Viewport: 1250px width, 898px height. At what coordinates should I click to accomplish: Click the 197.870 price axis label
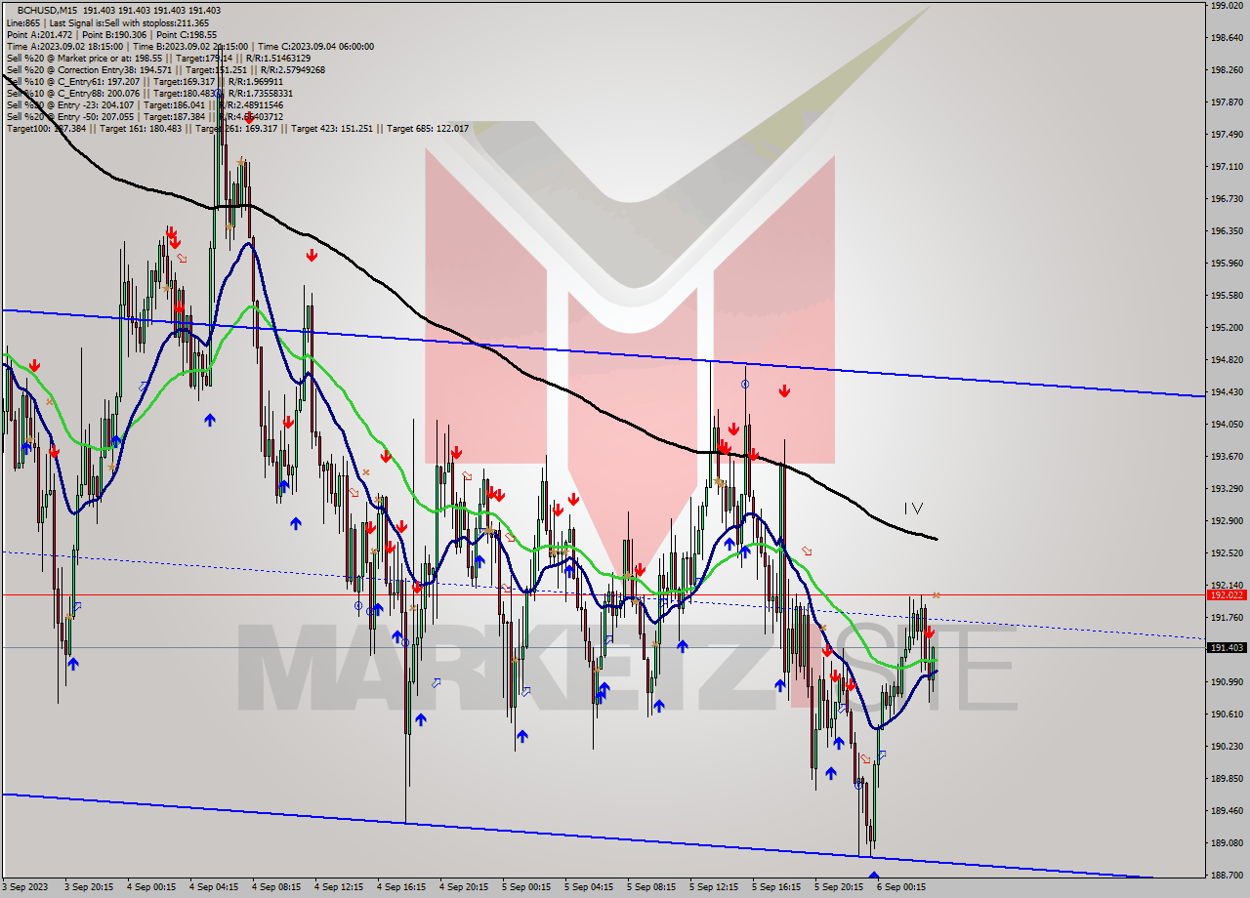[x=1227, y=102]
